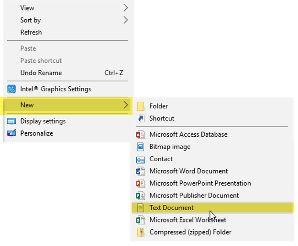Click the Intel Graphics Settings icon
The width and height of the screenshot is (298, 246).
pos(11,89)
